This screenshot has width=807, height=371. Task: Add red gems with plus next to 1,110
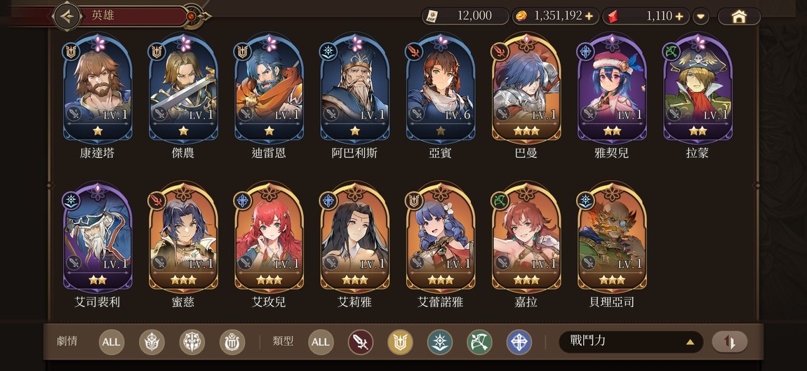pyautogui.click(x=680, y=16)
